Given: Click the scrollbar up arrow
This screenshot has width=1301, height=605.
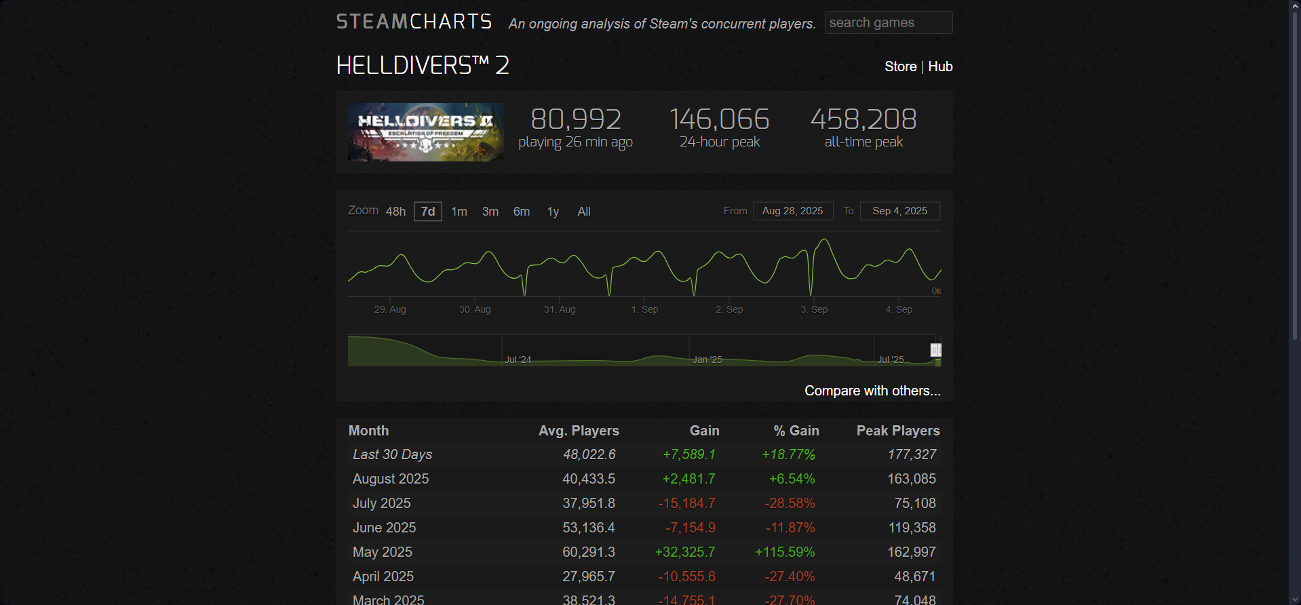Looking at the screenshot, I should (1294, 5).
